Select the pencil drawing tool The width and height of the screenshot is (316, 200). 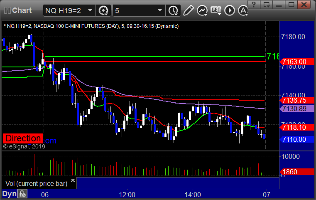(188, 10)
